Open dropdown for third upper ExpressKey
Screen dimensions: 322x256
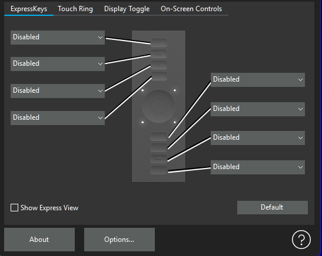[x=58, y=91]
